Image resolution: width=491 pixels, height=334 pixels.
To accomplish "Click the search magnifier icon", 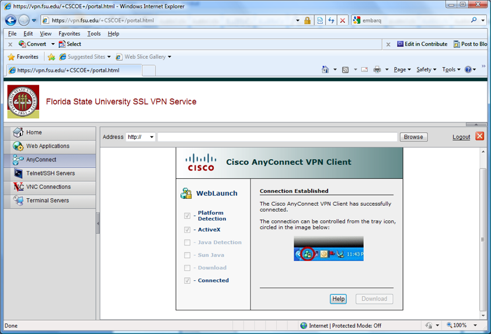I will tap(474, 20).
